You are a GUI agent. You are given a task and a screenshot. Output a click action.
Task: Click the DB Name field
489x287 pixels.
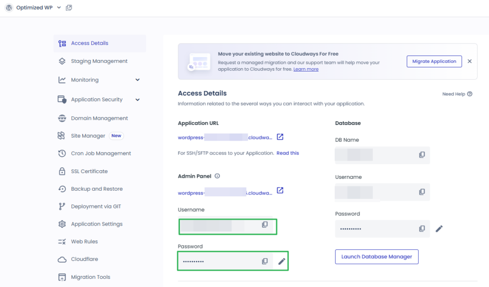(x=383, y=155)
